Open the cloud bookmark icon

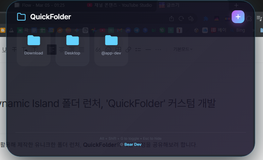205,30
